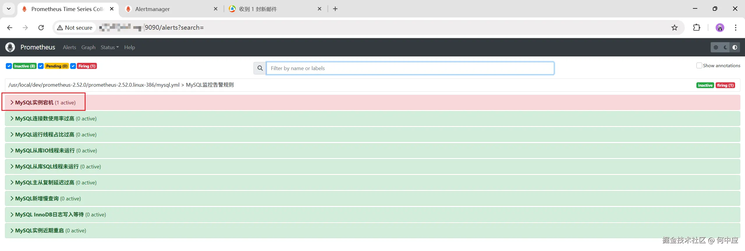Open the Chrome three-dot menu

pyautogui.click(x=736, y=28)
